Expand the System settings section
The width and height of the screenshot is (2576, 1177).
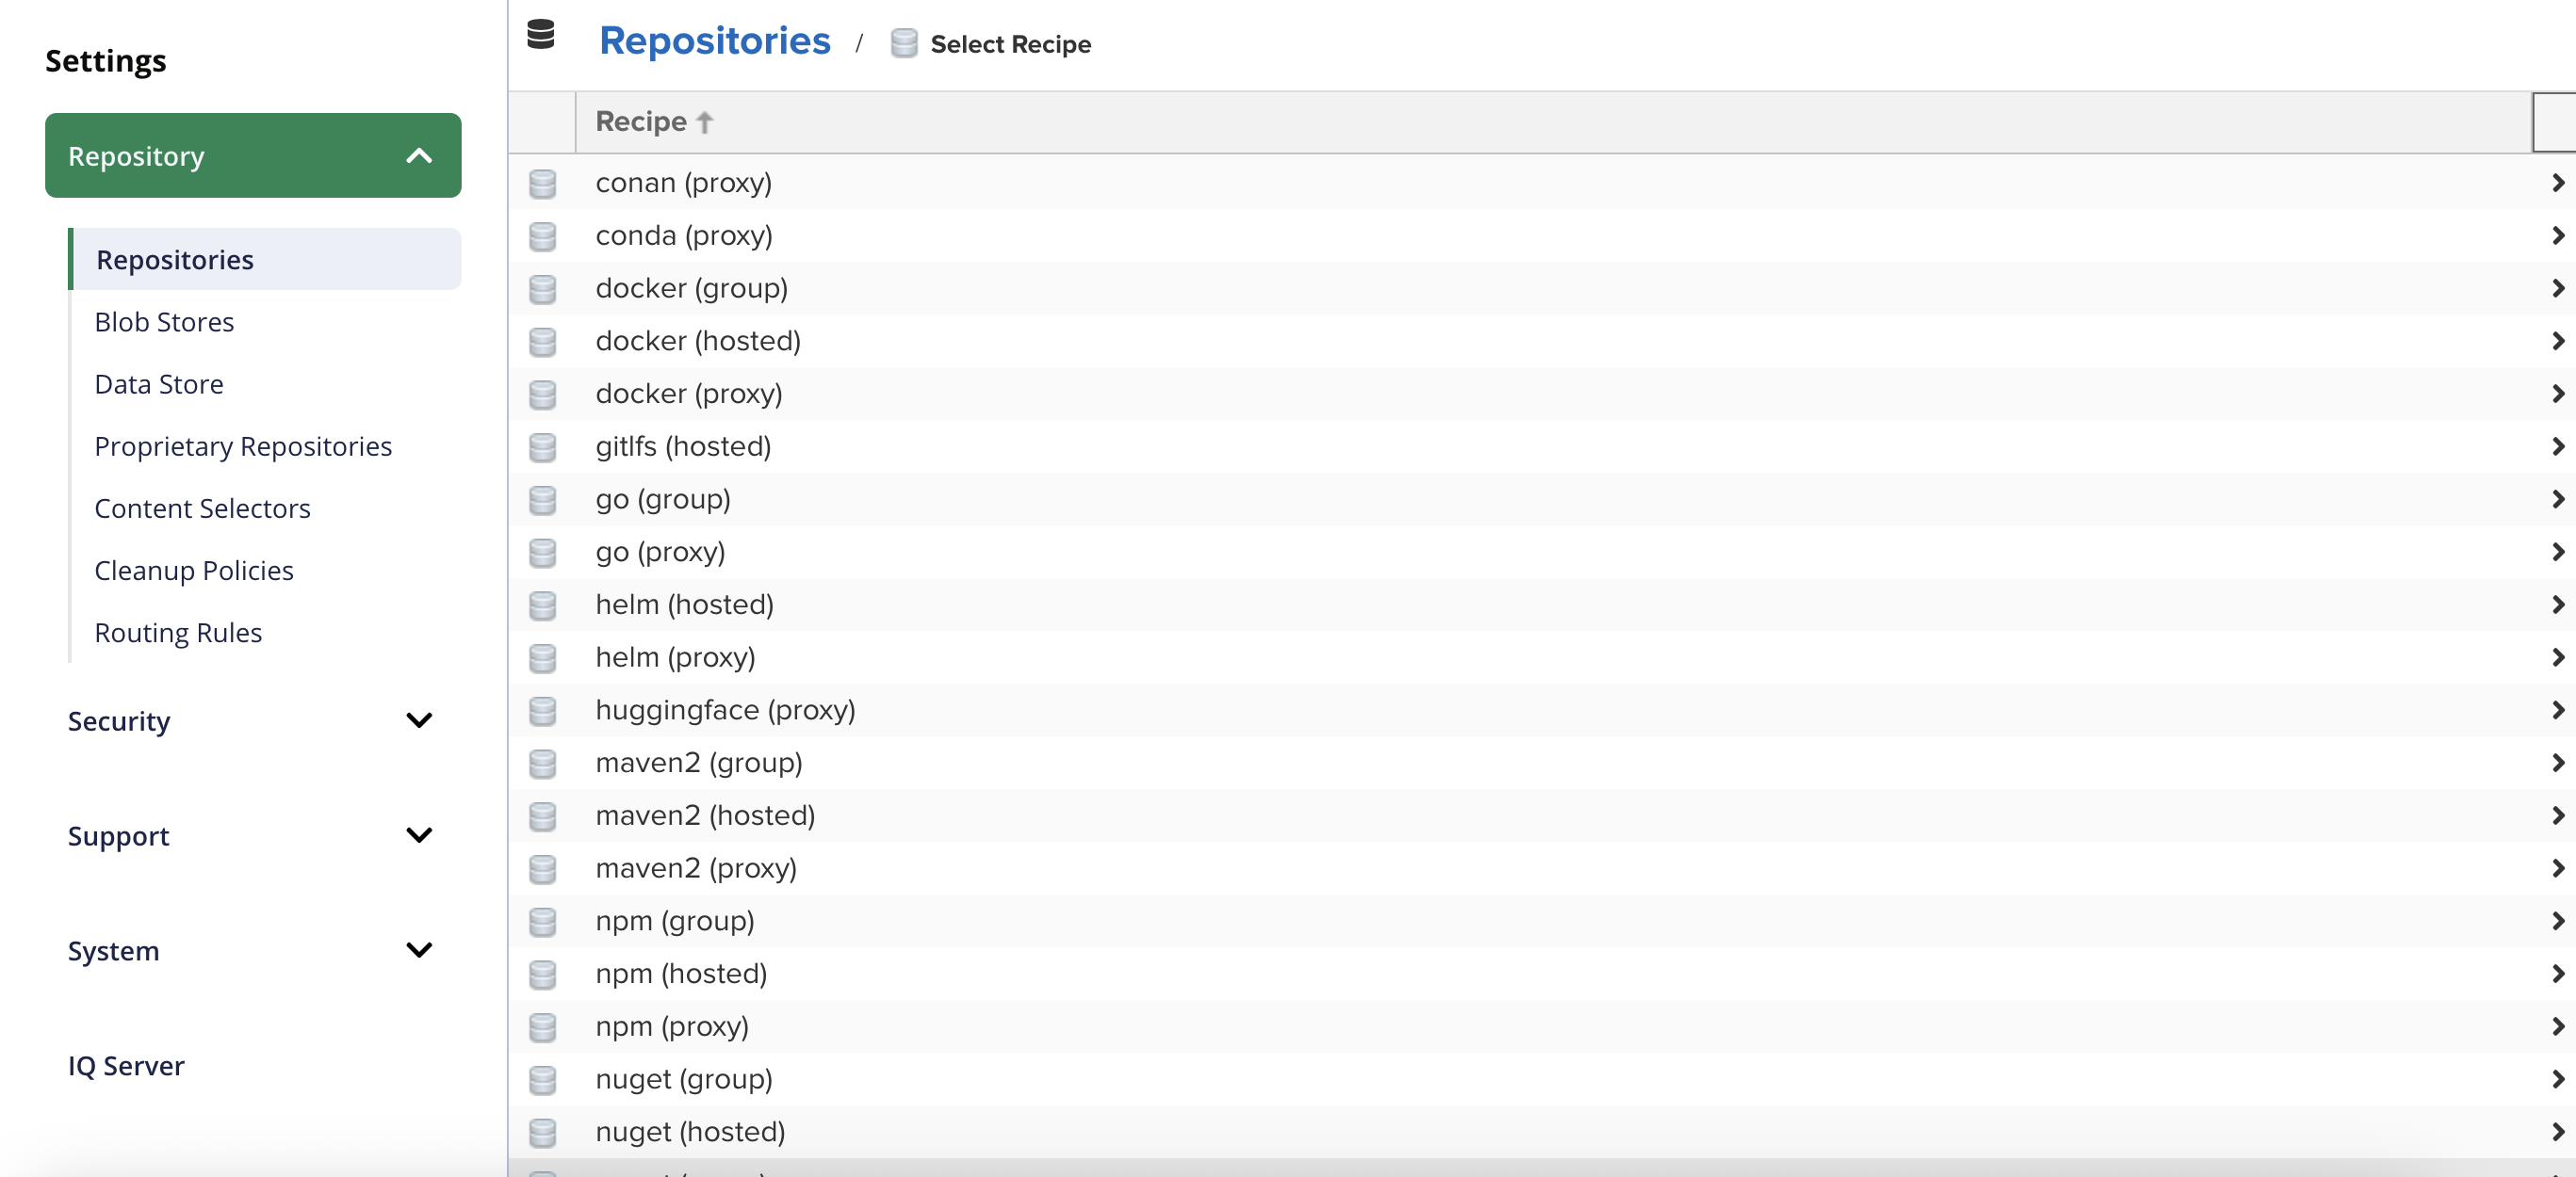click(419, 950)
